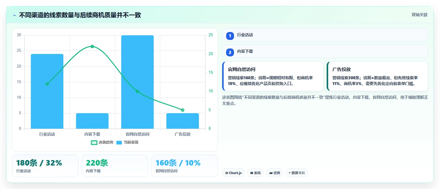440x189 pixels.
Task: Click the 内容下载 bar in chart
Action: pyautogui.click(x=92, y=121)
